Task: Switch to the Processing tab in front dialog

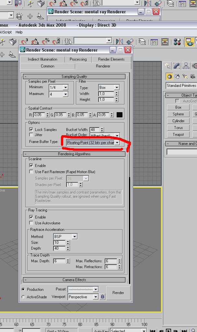Action: click(x=78, y=59)
